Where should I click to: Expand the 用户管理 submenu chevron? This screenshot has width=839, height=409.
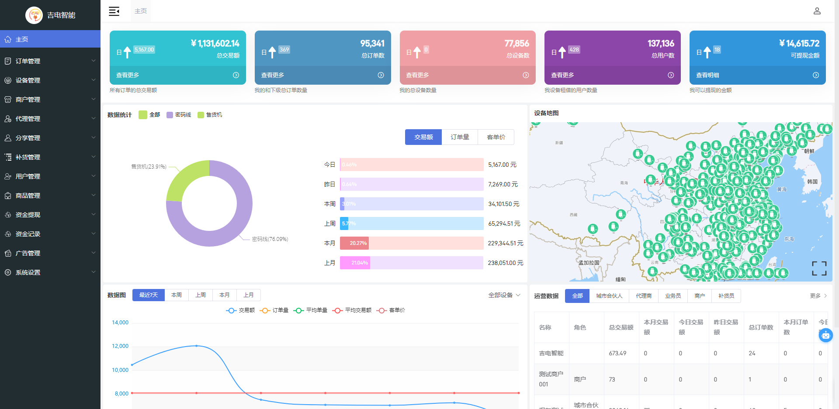coord(94,176)
